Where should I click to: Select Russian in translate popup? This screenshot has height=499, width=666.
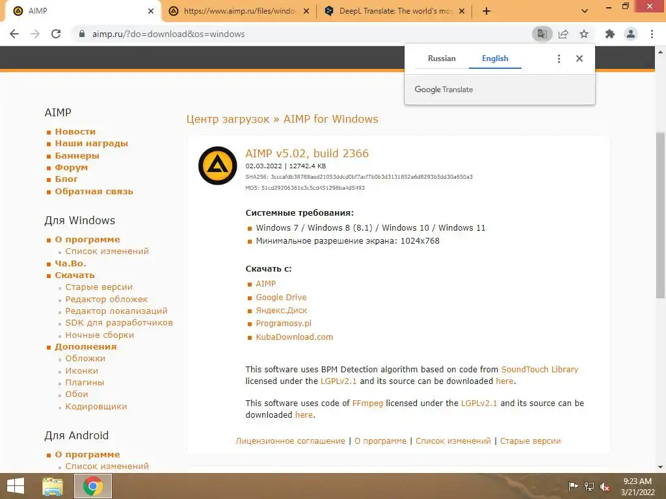(x=442, y=58)
